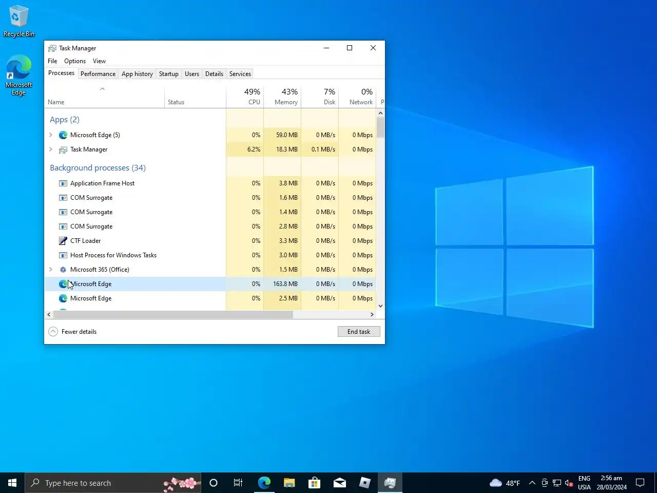Viewport: 657px width, 493px height.
Task: Select the 'Background processes (34)' group header
Action: (x=98, y=168)
